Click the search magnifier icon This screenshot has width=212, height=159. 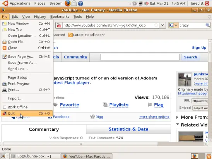(x=207, y=25)
